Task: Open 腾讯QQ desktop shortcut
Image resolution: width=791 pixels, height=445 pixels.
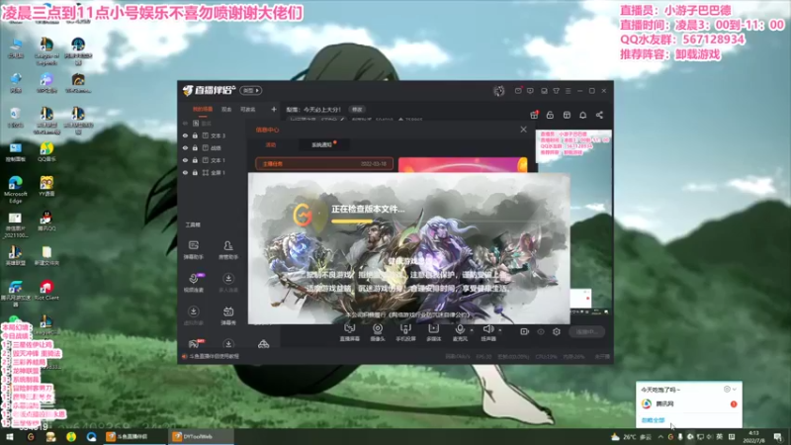Action: (x=46, y=221)
